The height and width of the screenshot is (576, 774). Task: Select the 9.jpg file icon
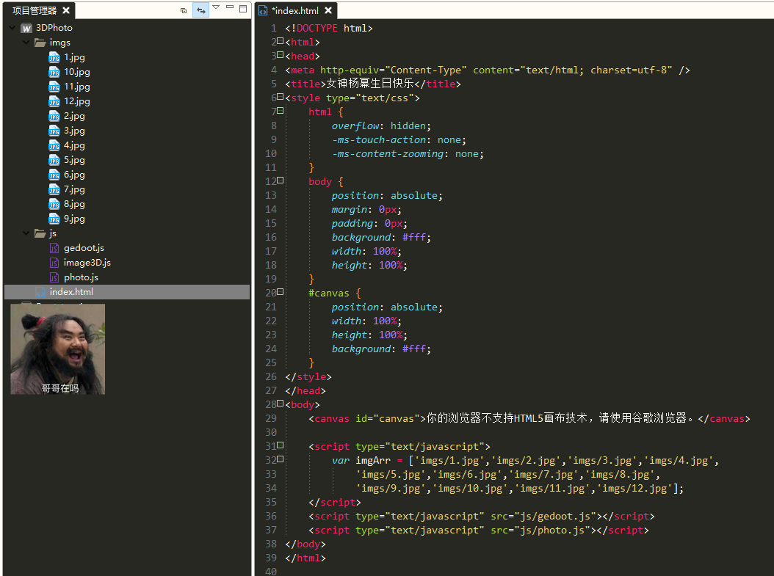[54, 219]
